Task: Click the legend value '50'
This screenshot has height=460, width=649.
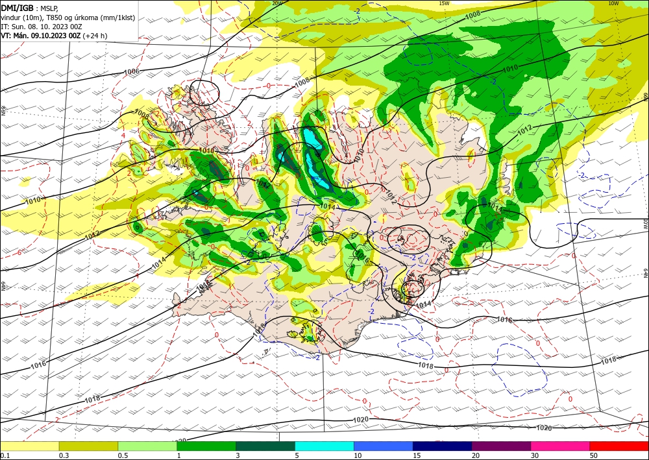Action: 594,455
